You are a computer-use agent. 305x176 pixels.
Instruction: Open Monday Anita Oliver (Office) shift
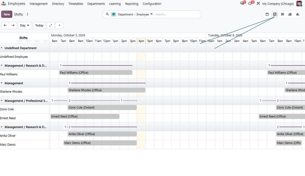coord(102,134)
